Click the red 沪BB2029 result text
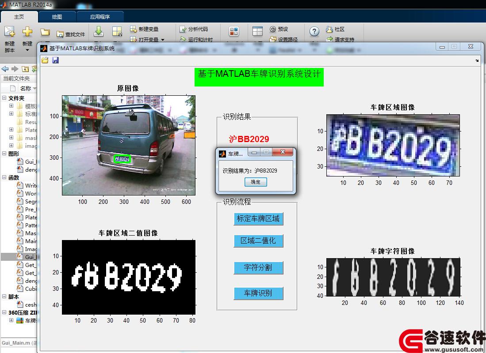 tap(249, 139)
